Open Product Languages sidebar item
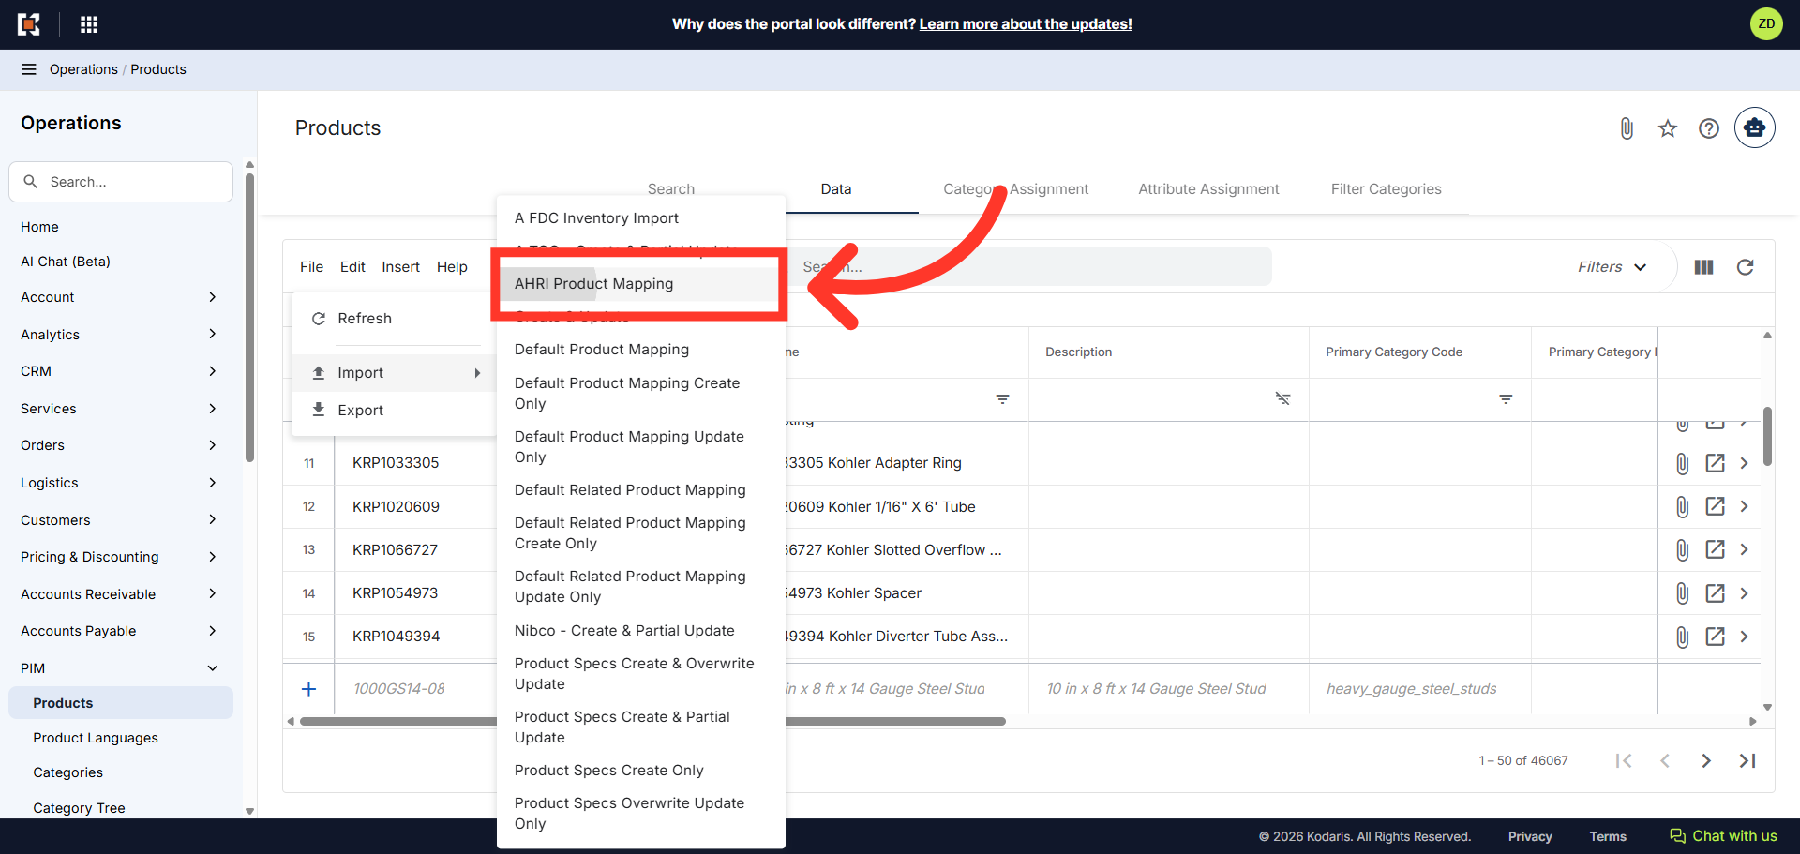The height and width of the screenshot is (854, 1800). [x=96, y=738]
